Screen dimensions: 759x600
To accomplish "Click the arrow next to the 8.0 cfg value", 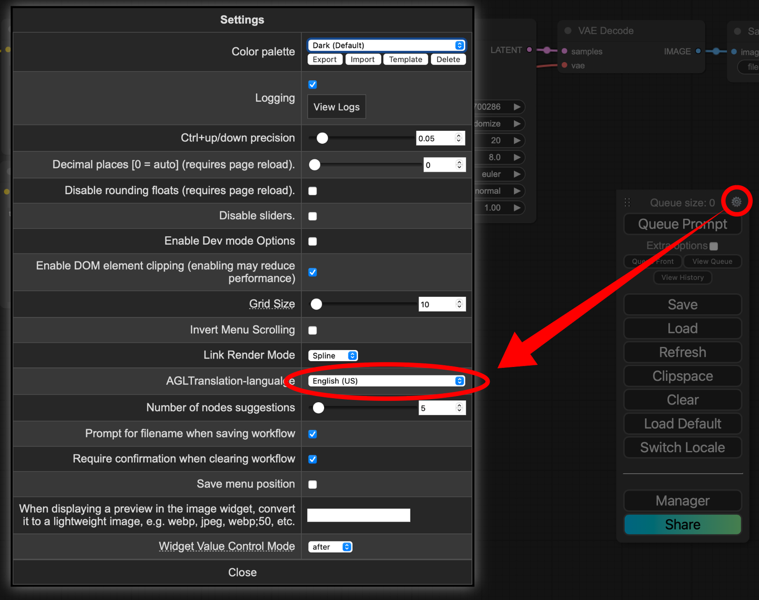I will pos(517,157).
